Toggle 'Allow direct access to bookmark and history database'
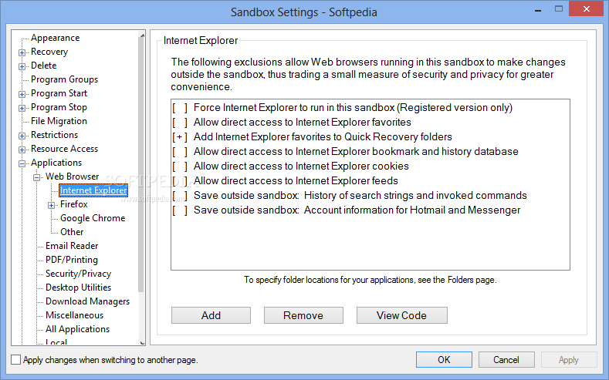 point(180,152)
